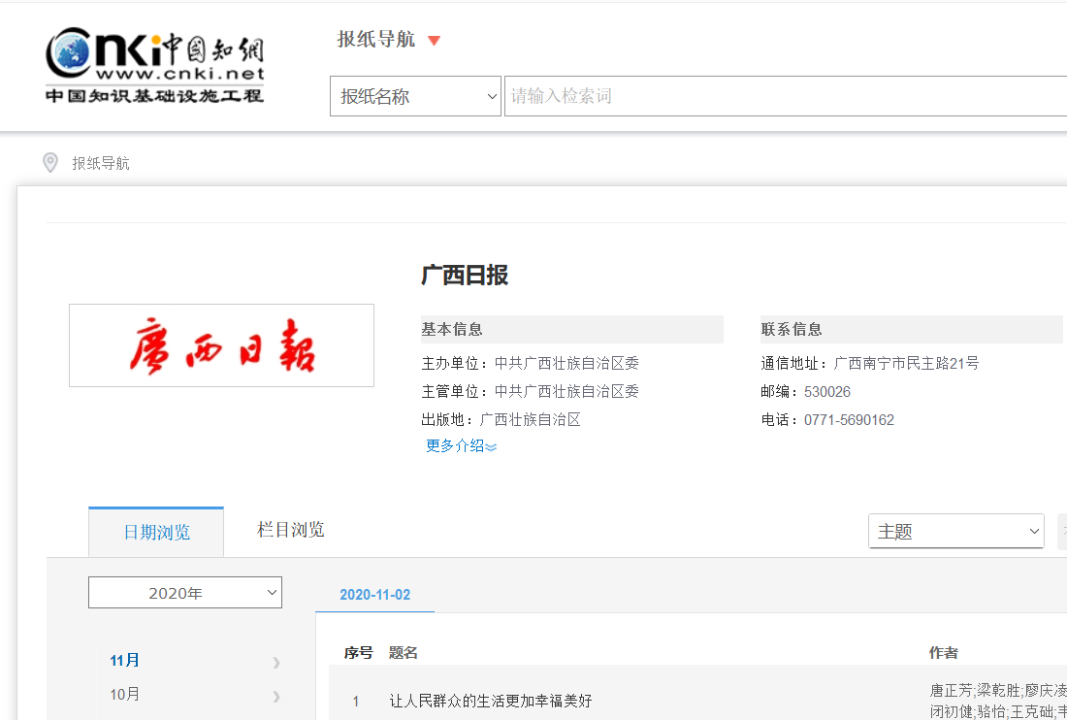
Task: Switch to the 栏目浏览 tab
Action: (291, 530)
